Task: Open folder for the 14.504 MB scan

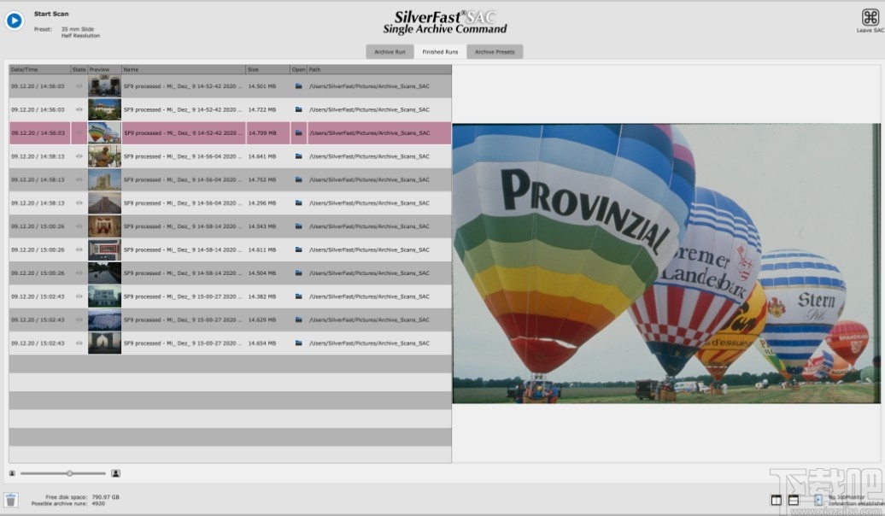Action: point(299,273)
